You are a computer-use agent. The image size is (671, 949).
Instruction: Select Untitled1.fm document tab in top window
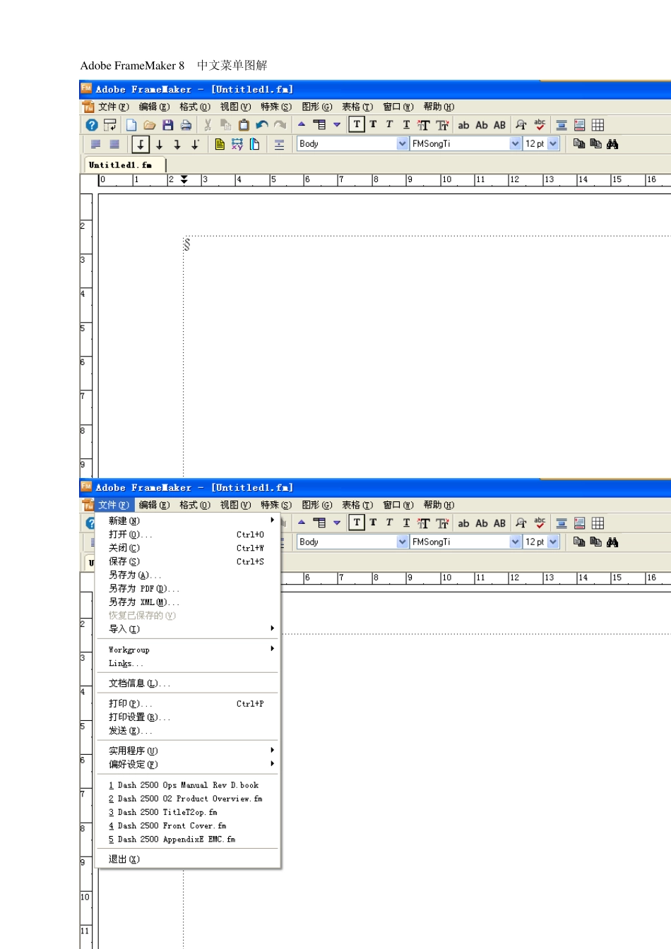[x=124, y=165]
